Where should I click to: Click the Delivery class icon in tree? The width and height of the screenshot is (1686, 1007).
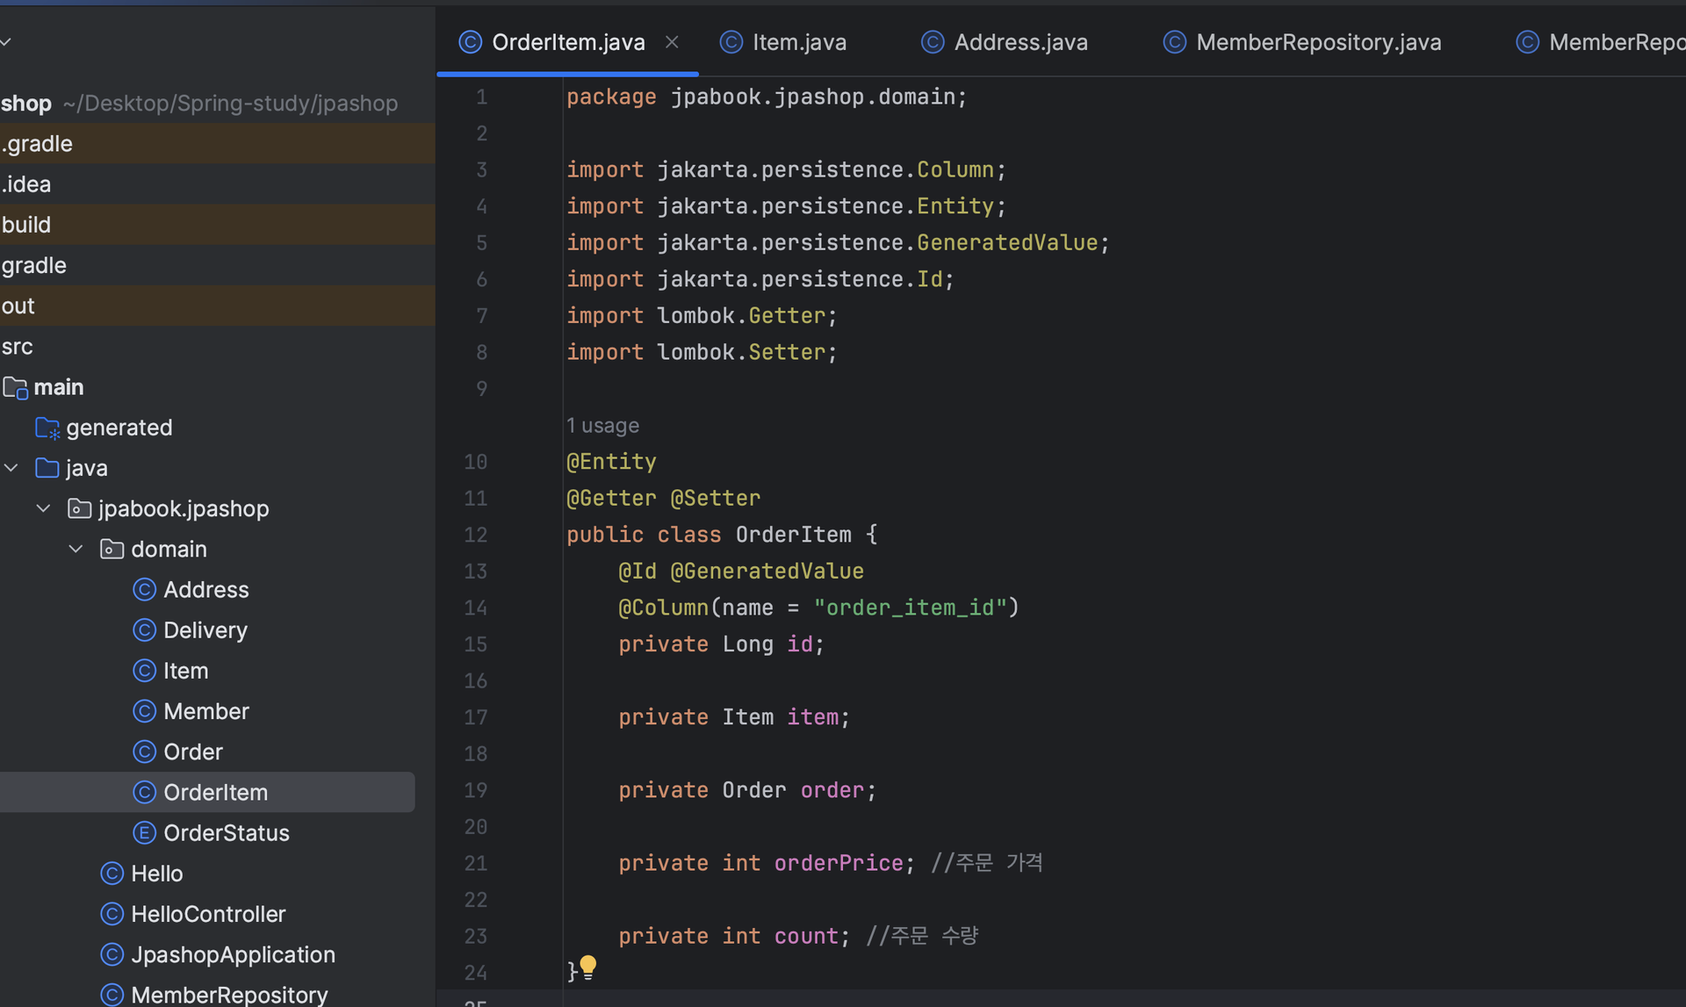coord(144,629)
